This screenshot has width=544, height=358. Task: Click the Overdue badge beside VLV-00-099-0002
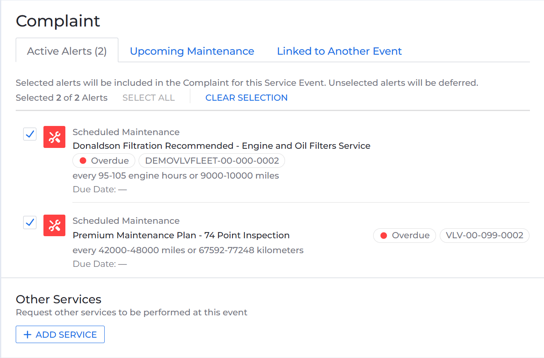(404, 235)
